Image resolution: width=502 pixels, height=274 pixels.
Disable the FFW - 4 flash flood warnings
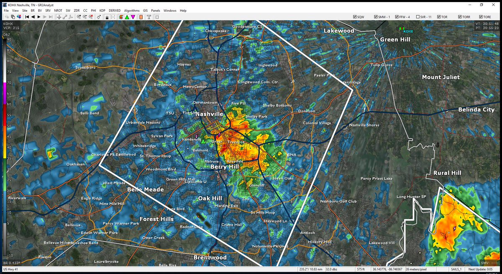click(x=396, y=17)
